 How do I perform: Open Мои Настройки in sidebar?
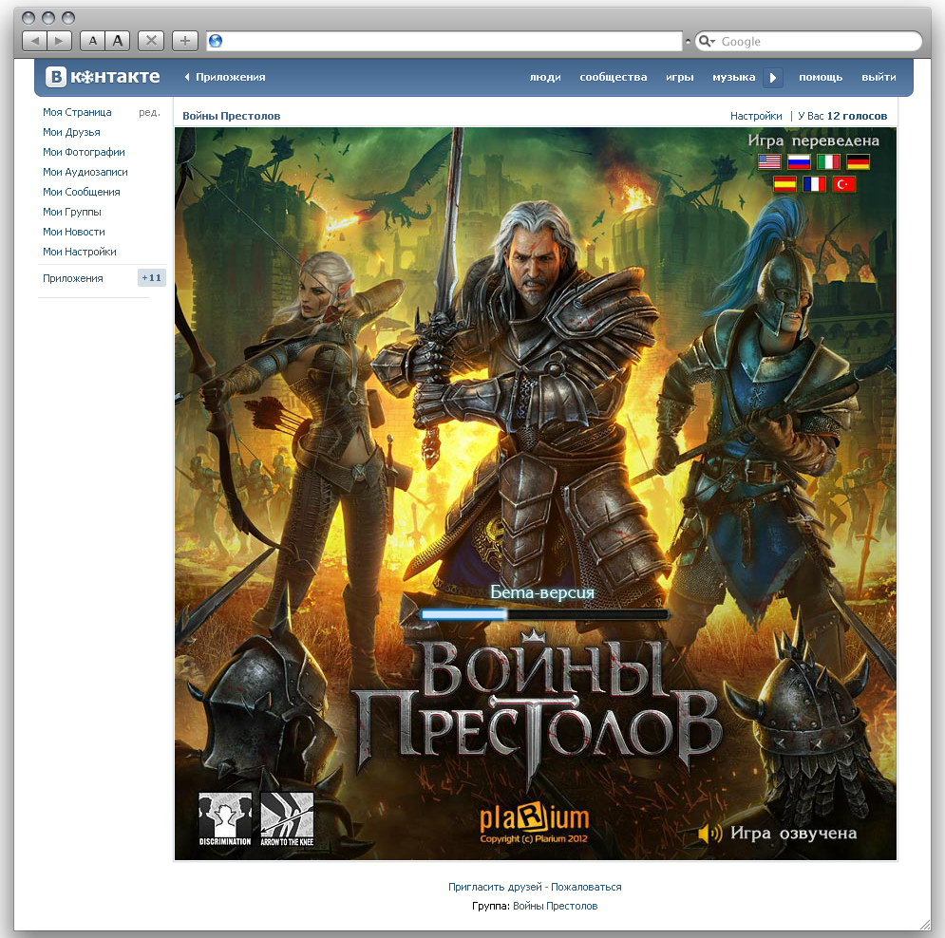point(80,252)
